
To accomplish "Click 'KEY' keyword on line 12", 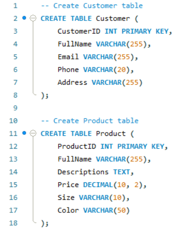I will point(158,146).
